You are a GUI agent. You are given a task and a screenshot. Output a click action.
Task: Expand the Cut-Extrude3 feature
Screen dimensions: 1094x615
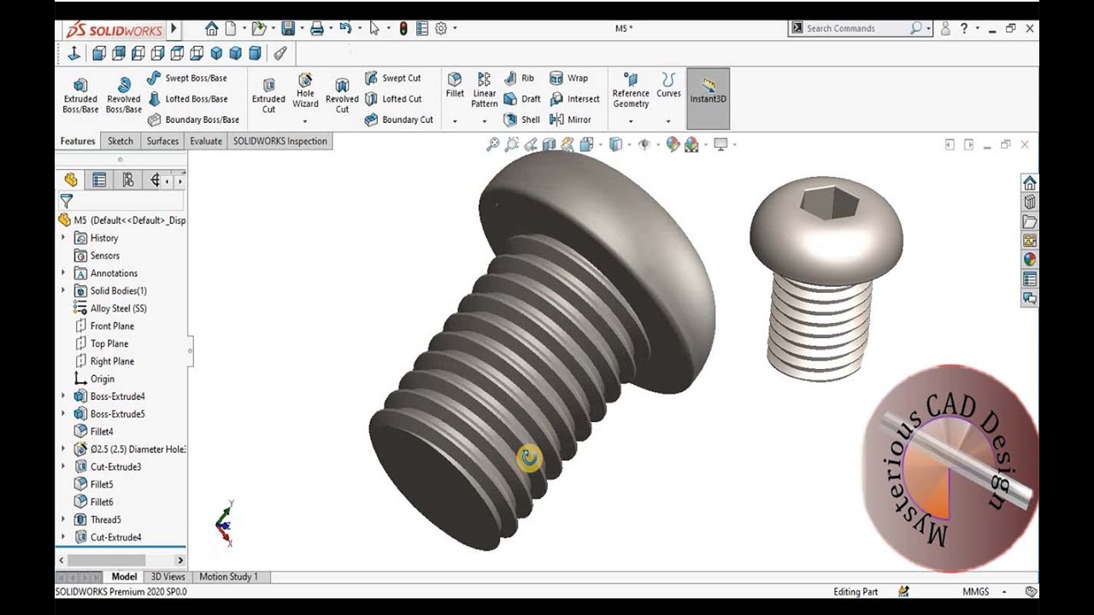point(63,467)
